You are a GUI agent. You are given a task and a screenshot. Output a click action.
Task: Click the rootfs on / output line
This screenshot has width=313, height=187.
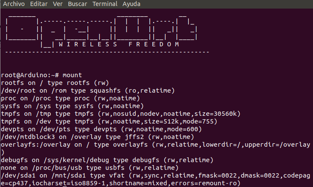click(55, 82)
